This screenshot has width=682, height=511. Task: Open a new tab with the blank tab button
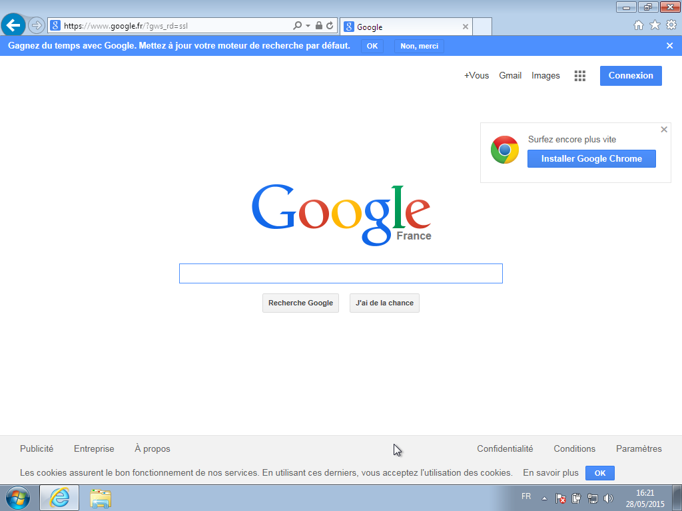482,27
